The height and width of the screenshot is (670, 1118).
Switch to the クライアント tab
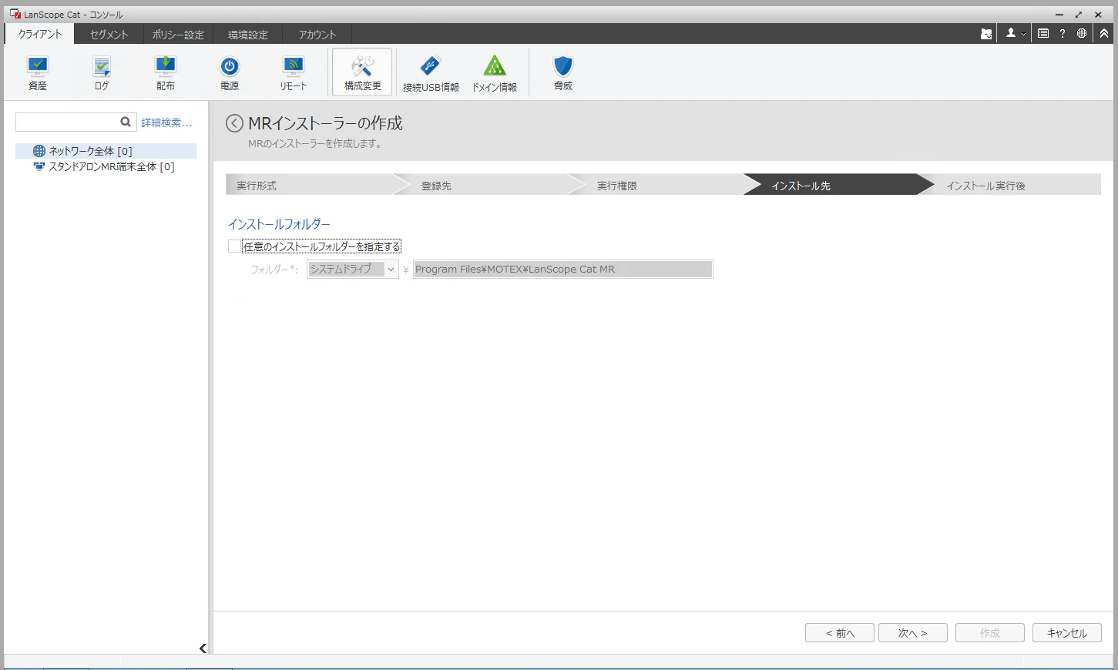[40, 34]
